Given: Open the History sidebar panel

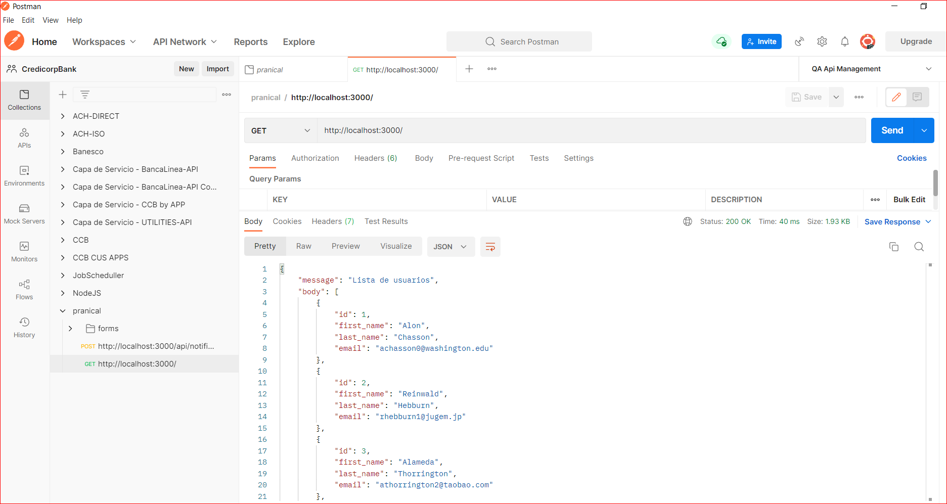Looking at the screenshot, I should [24, 328].
